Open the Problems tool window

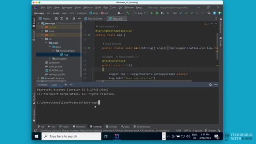(x=79, y=127)
